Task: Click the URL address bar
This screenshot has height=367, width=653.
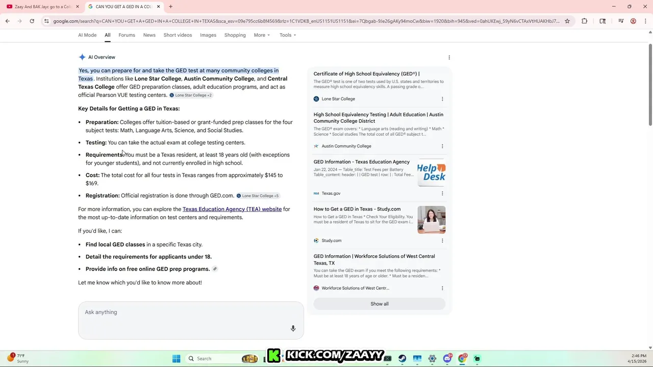Action: point(306,21)
